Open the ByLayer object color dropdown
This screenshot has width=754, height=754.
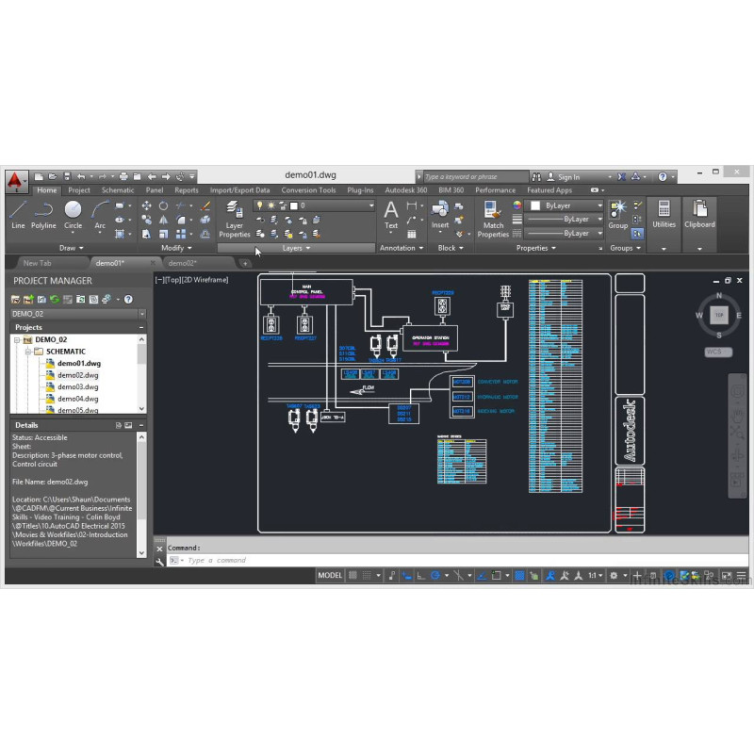598,205
